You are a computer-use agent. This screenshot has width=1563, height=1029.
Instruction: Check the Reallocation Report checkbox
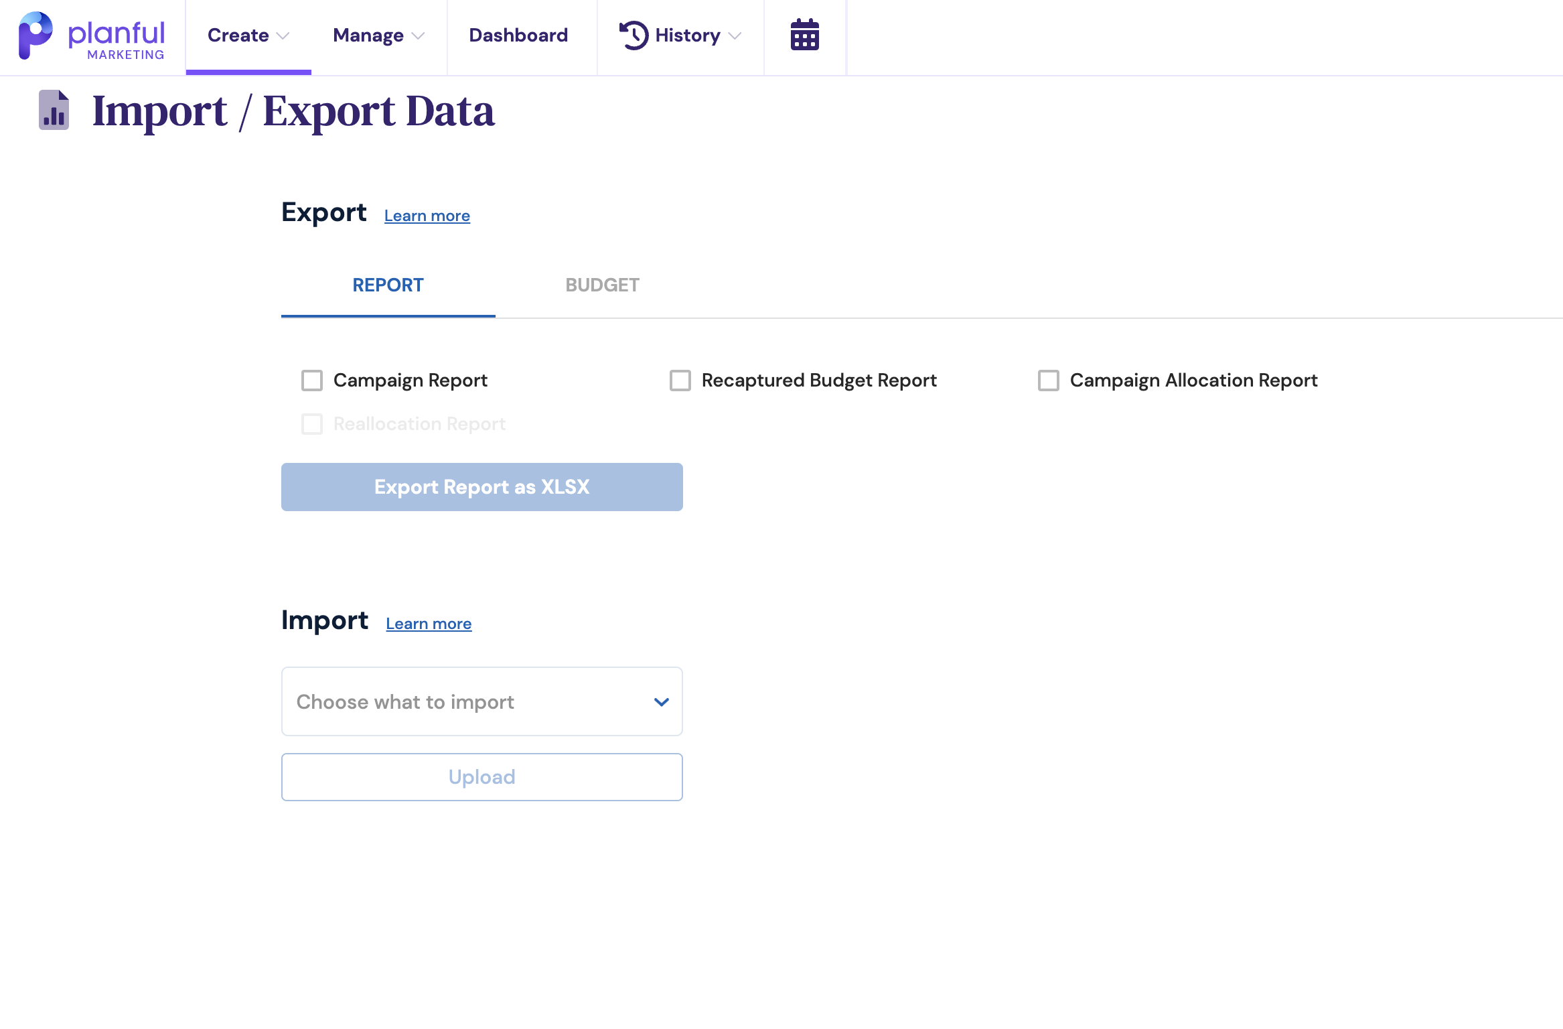click(x=312, y=424)
